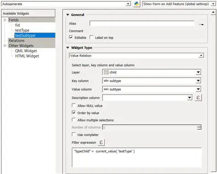The image size is (217, 174).
Task: Select the Relations tree item
Action: 32,41
